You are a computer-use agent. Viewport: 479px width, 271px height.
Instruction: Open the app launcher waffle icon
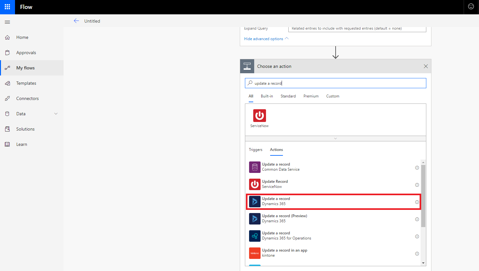click(x=7, y=7)
